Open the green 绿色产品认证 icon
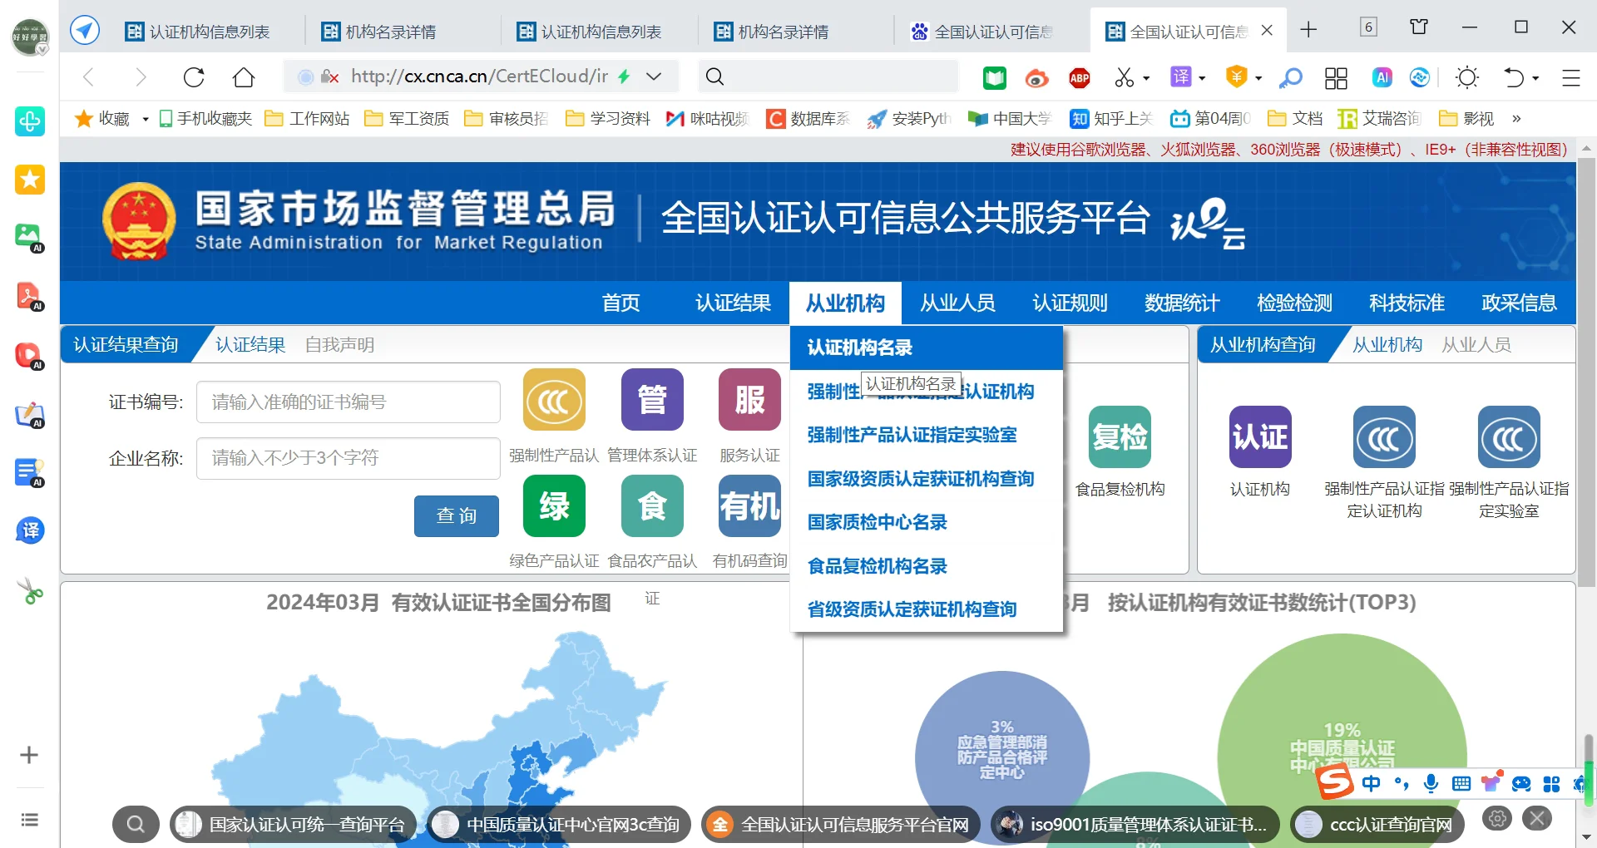The width and height of the screenshot is (1597, 848). coord(554,505)
